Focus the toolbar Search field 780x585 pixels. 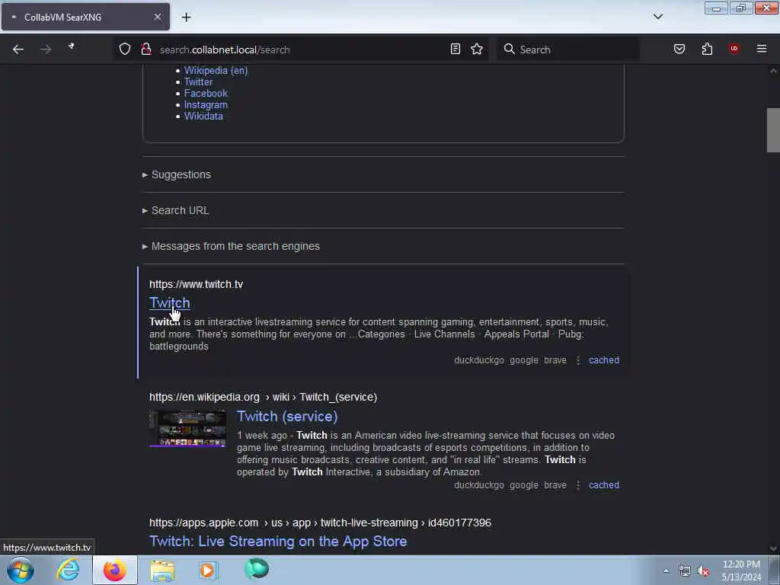tap(567, 50)
